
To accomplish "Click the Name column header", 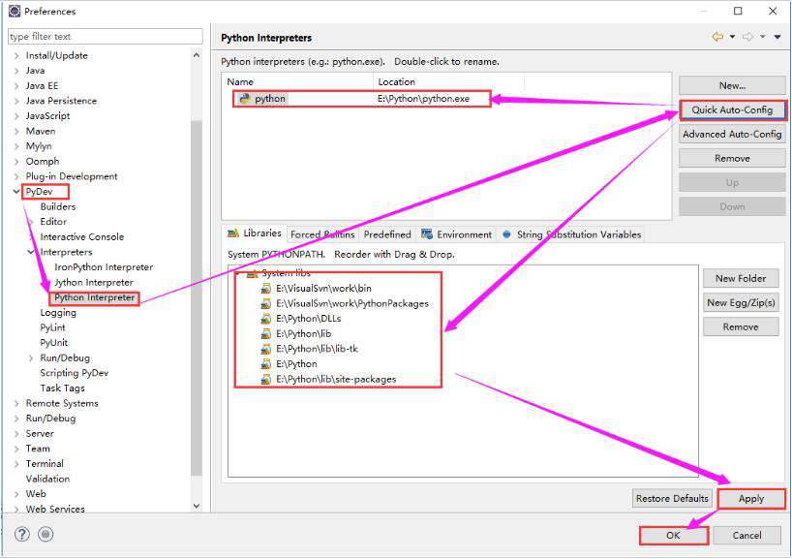I will [x=297, y=82].
